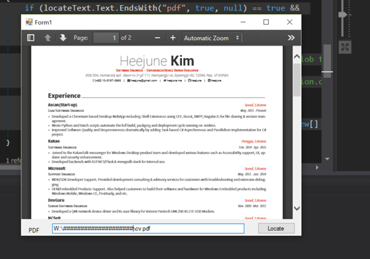Go to the previous PDF page
The width and height of the screenshot is (370, 259).
(47, 38)
